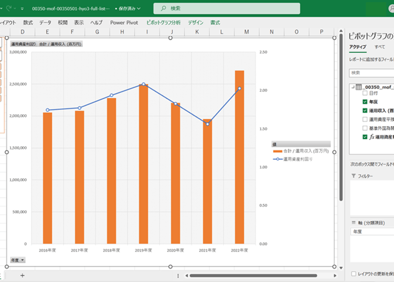Image resolution: width=394 pixels, height=282 pixels.
Task: Click the redo arrow icon in title bar
Action: (x=9, y=8)
